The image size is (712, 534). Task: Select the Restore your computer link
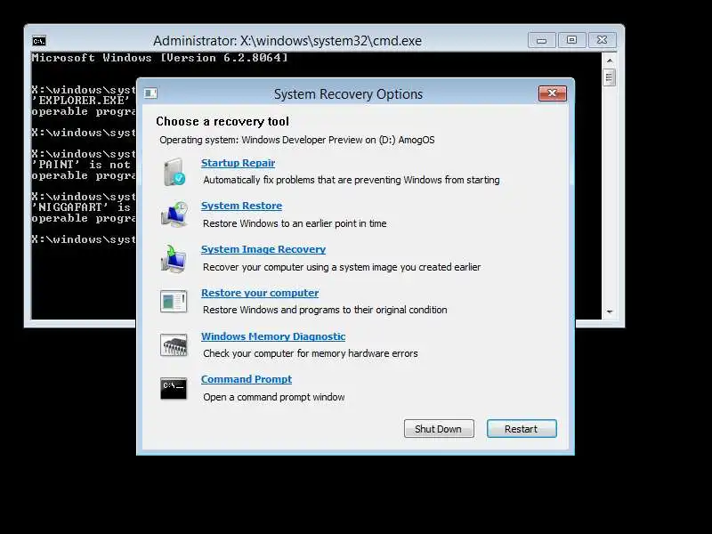pos(260,293)
